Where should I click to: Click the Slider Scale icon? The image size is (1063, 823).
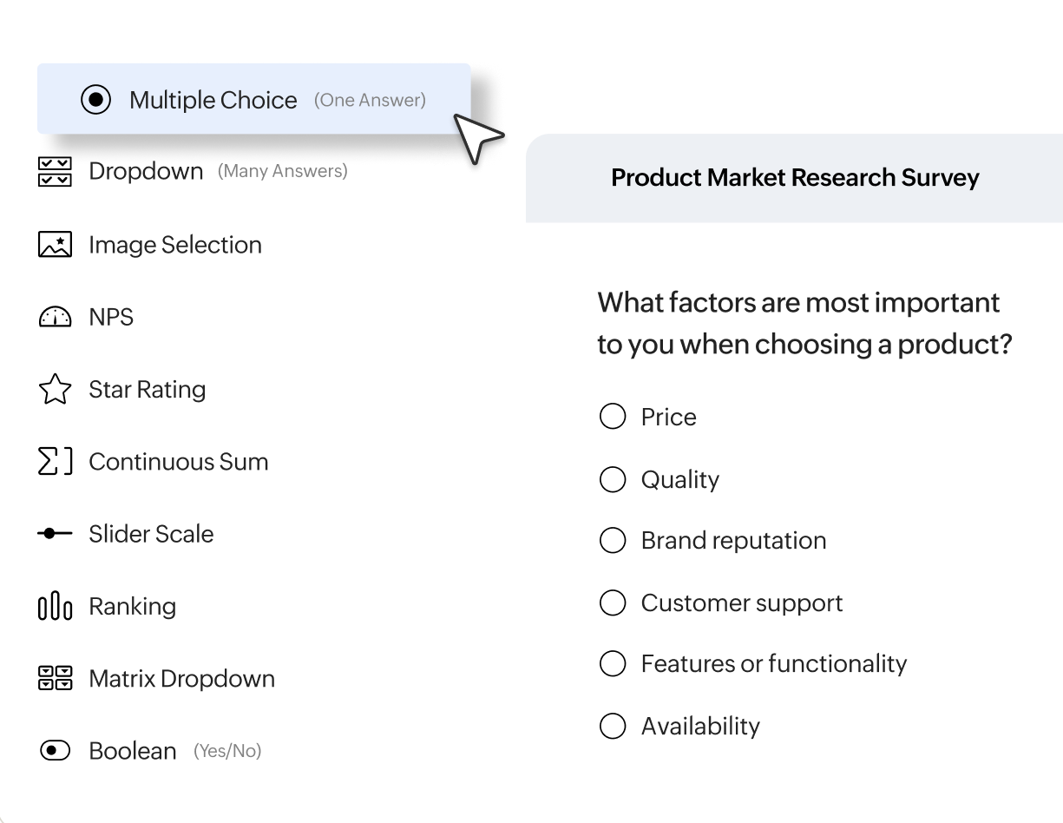click(56, 534)
